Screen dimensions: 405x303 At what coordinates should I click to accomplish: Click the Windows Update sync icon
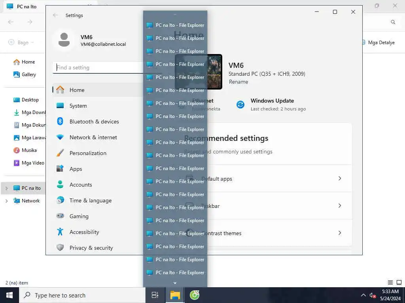(240, 105)
